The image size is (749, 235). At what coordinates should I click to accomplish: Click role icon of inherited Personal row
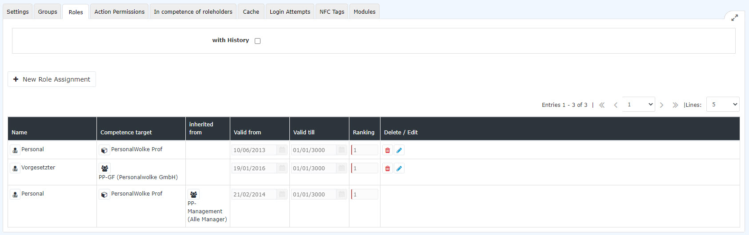point(15,195)
